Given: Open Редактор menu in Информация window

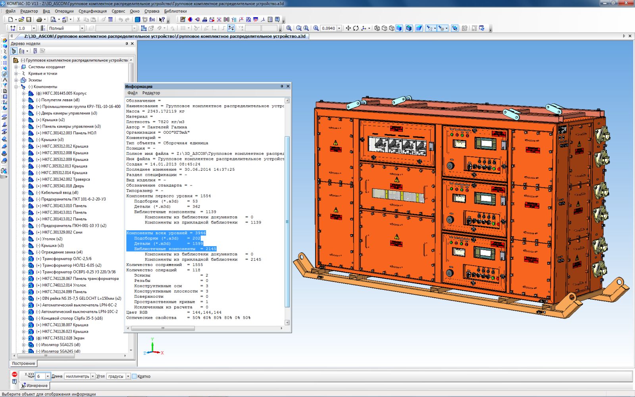Looking at the screenshot, I should (x=151, y=93).
